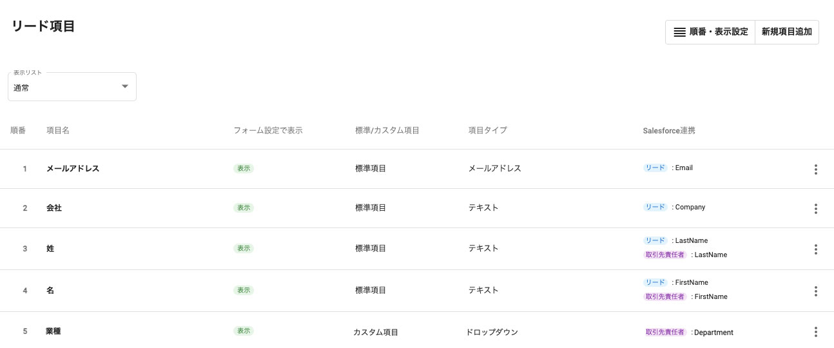Open the more options menu for 姓 row

[x=815, y=249]
